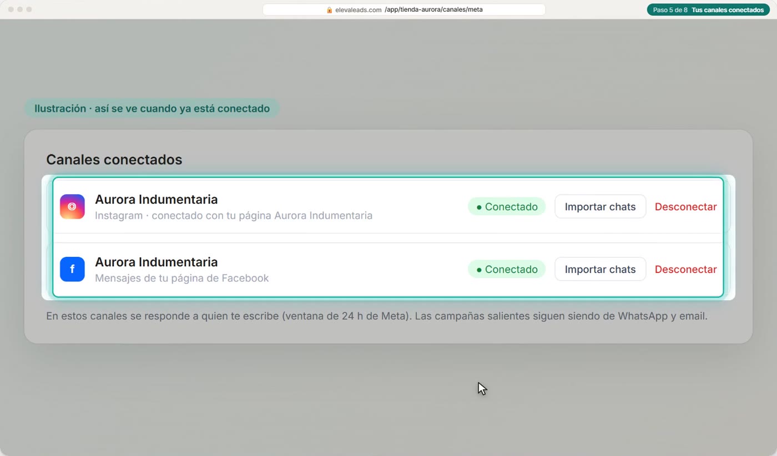Import chats for the Facebook page channel
The width and height of the screenshot is (777, 456).
point(600,269)
